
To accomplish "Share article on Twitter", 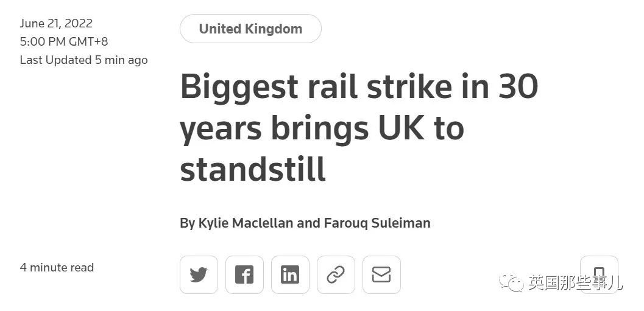I will coord(199,274).
